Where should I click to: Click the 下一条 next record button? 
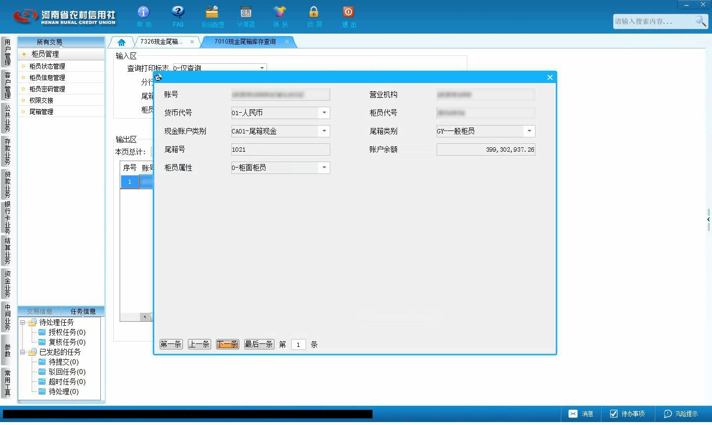point(227,344)
